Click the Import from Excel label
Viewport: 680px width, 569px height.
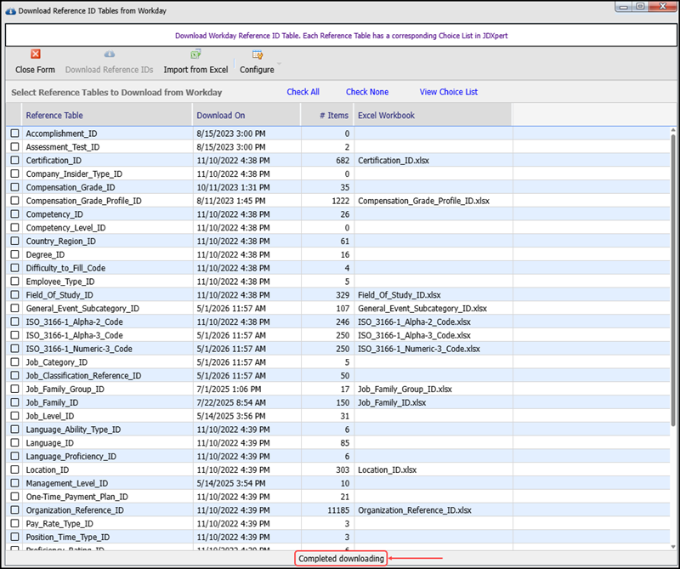point(195,70)
